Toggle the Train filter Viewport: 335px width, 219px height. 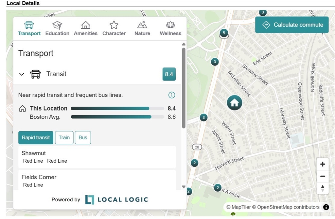point(64,138)
